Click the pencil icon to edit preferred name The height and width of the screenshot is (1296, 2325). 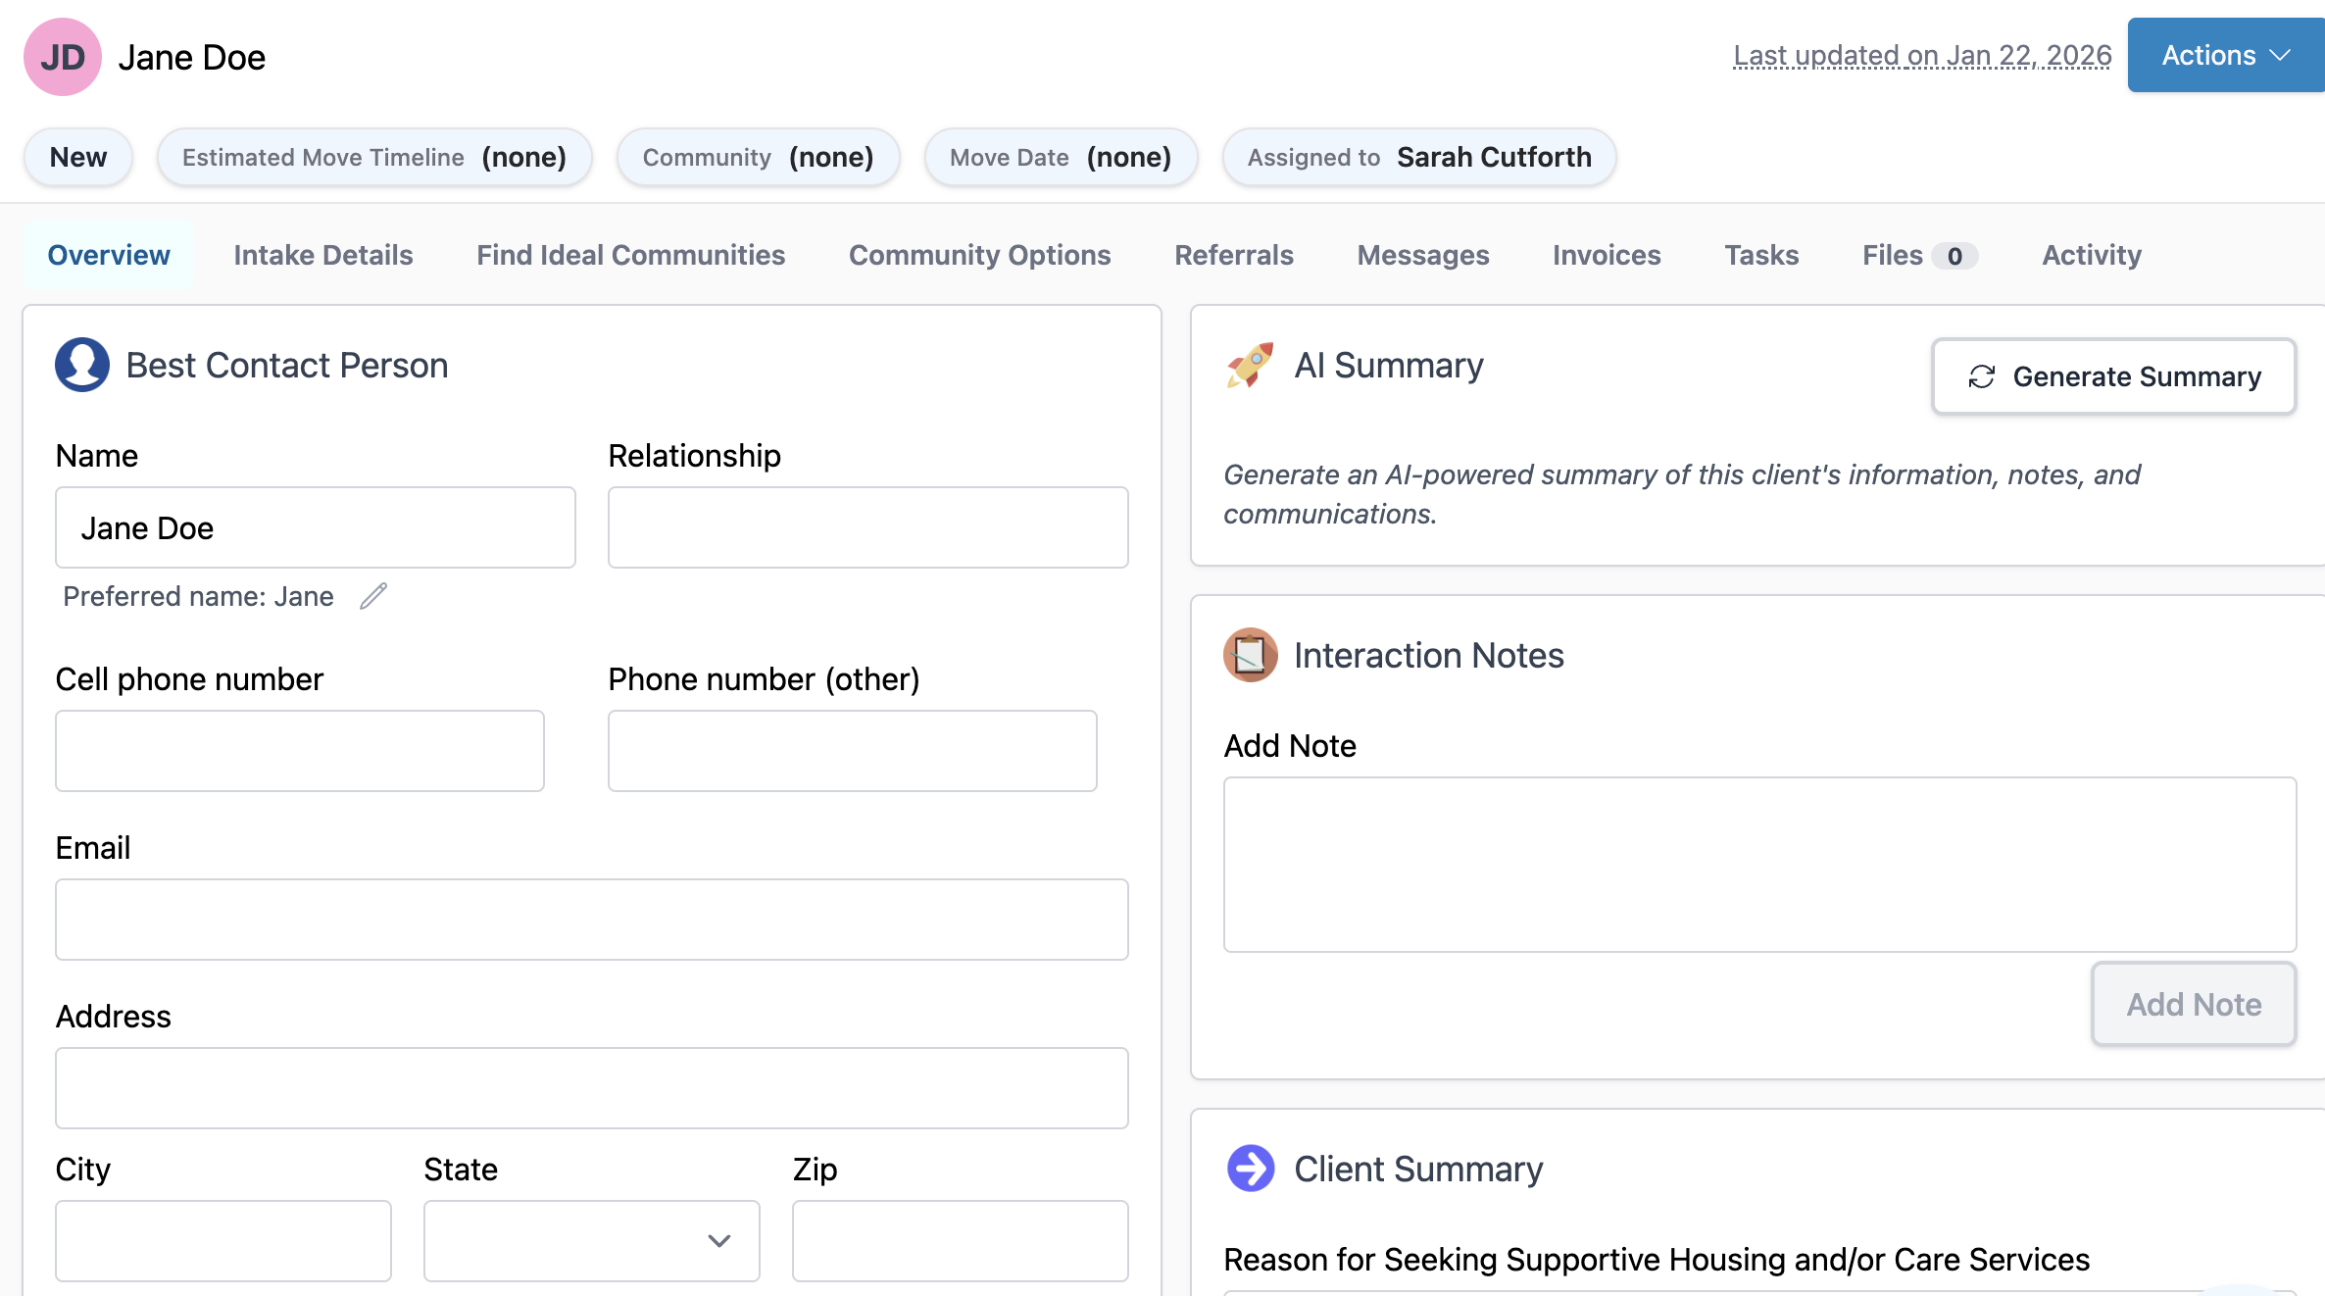pos(373,596)
